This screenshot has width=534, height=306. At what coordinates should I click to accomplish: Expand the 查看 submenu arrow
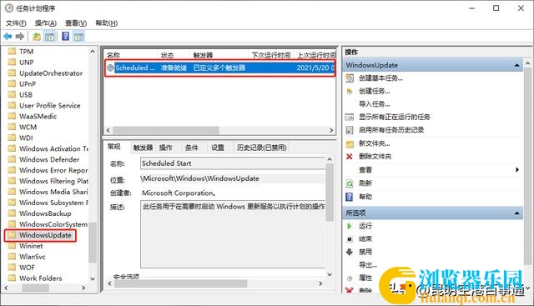517,170
